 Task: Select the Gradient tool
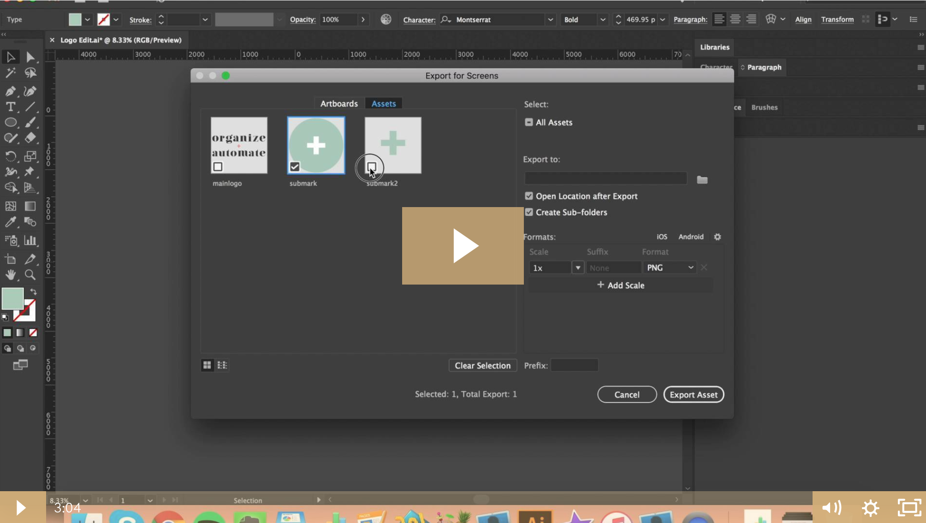coord(30,206)
